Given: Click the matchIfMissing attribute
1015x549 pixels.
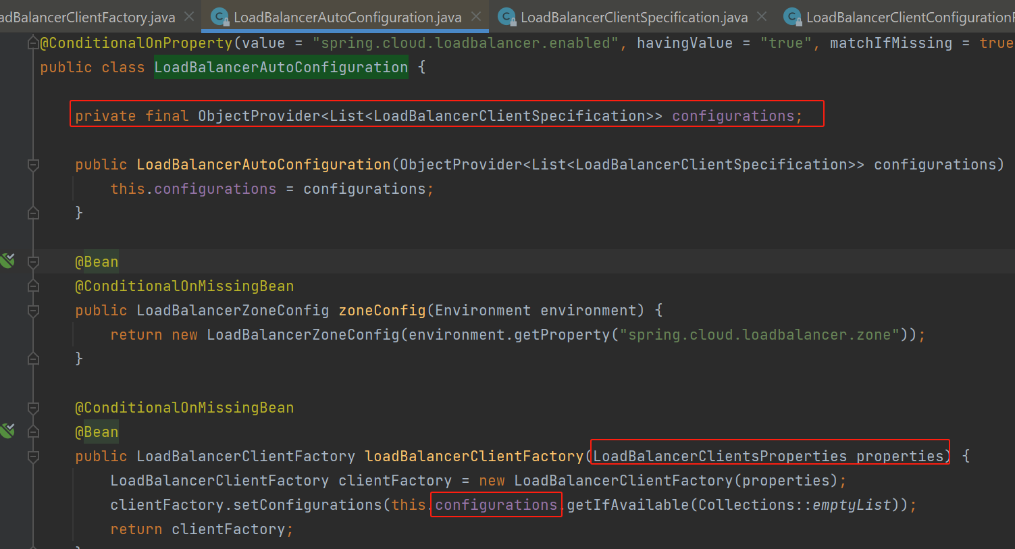Looking at the screenshot, I should click(x=891, y=43).
